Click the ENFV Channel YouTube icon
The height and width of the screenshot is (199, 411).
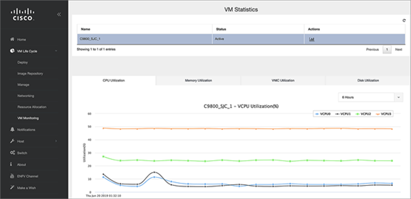(x=12, y=176)
